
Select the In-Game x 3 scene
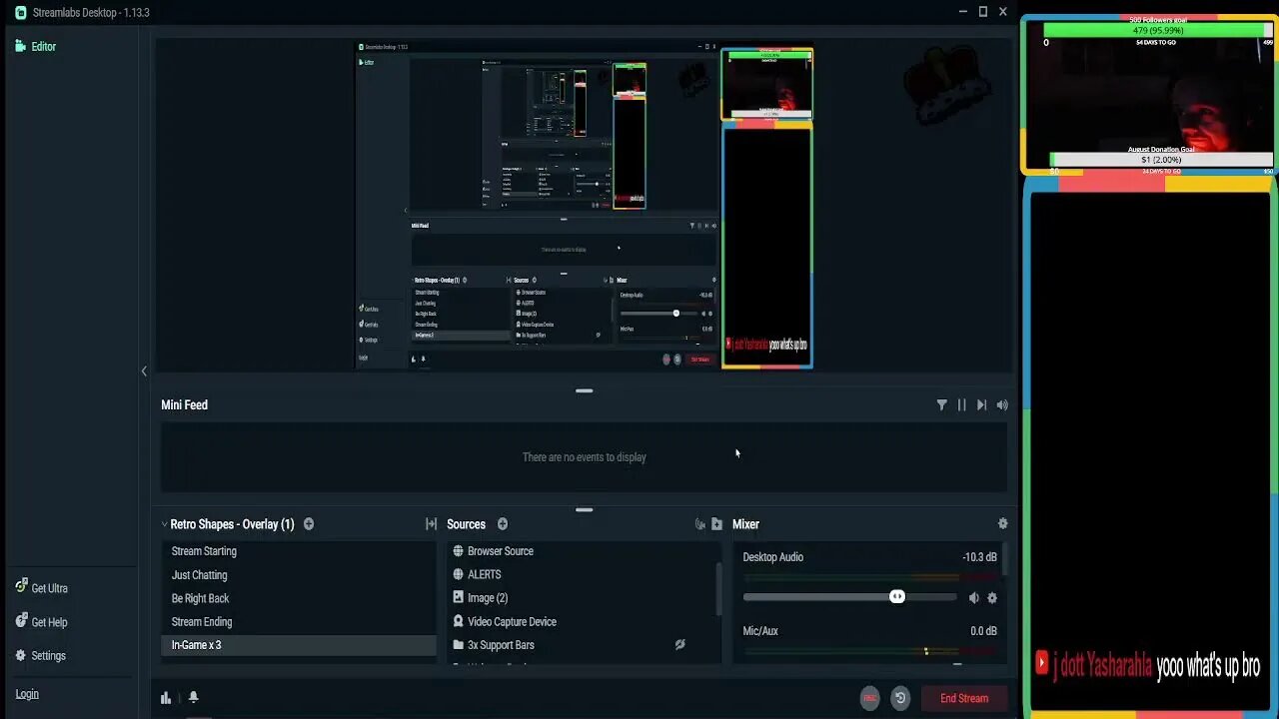tap(299, 645)
